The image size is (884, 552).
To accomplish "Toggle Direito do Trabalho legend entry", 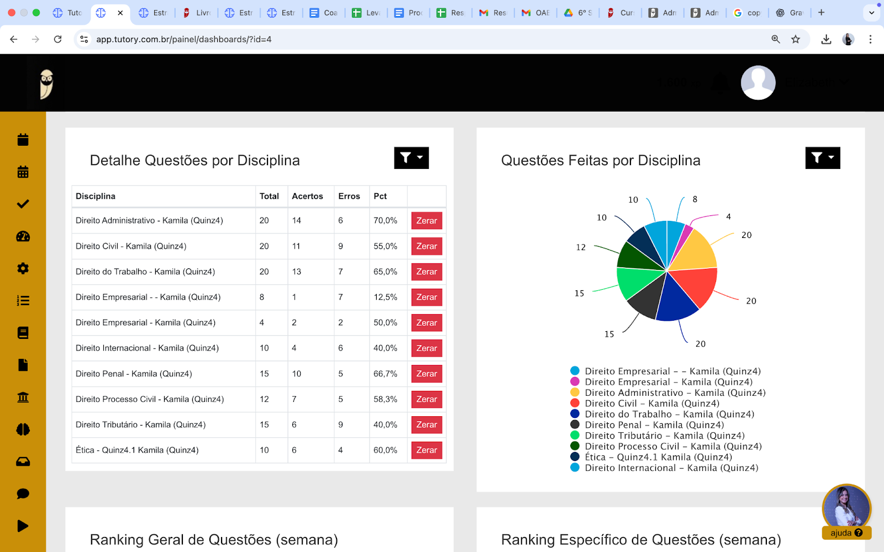I will point(662,414).
